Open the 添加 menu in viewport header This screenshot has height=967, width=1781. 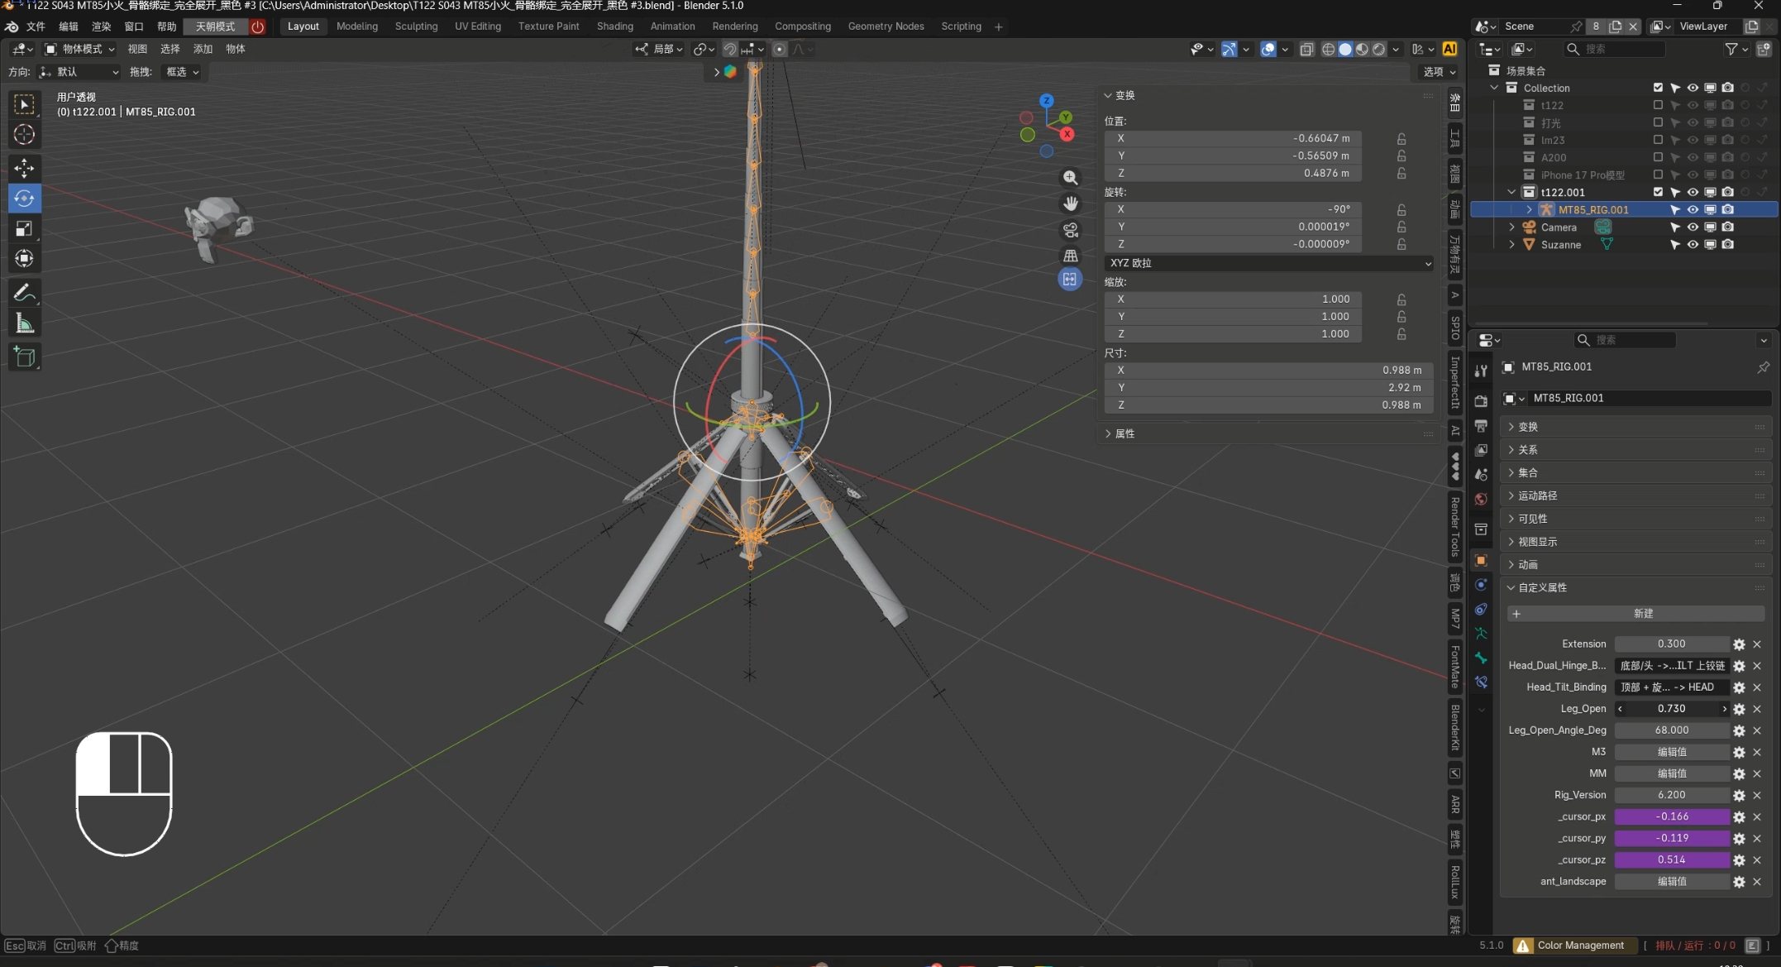pos(203,50)
